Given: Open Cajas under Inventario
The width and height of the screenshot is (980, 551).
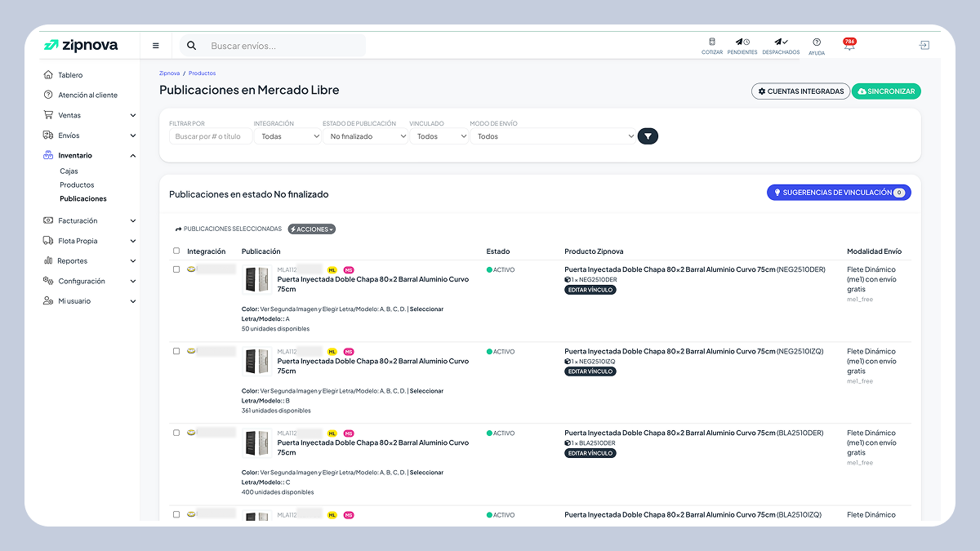Looking at the screenshot, I should [x=69, y=171].
